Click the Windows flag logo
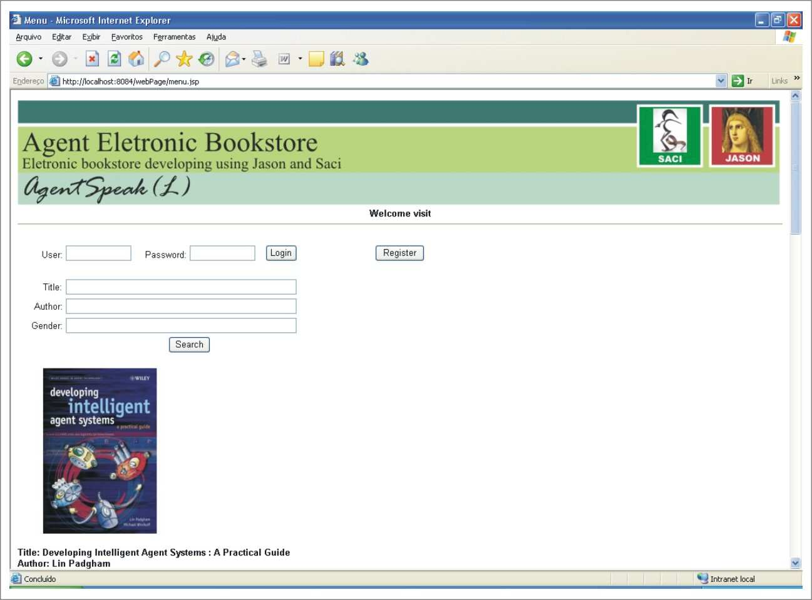812x600 pixels. point(789,37)
